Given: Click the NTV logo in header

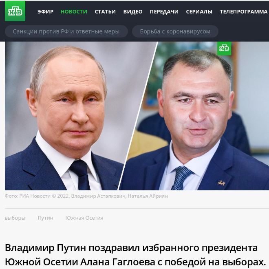Looking at the screenshot, I should (15, 11).
